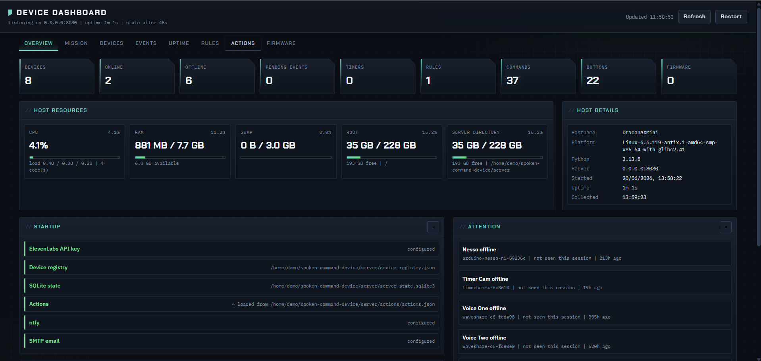Collapse the Attention panel

pyautogui.click(x=725, y=227)
